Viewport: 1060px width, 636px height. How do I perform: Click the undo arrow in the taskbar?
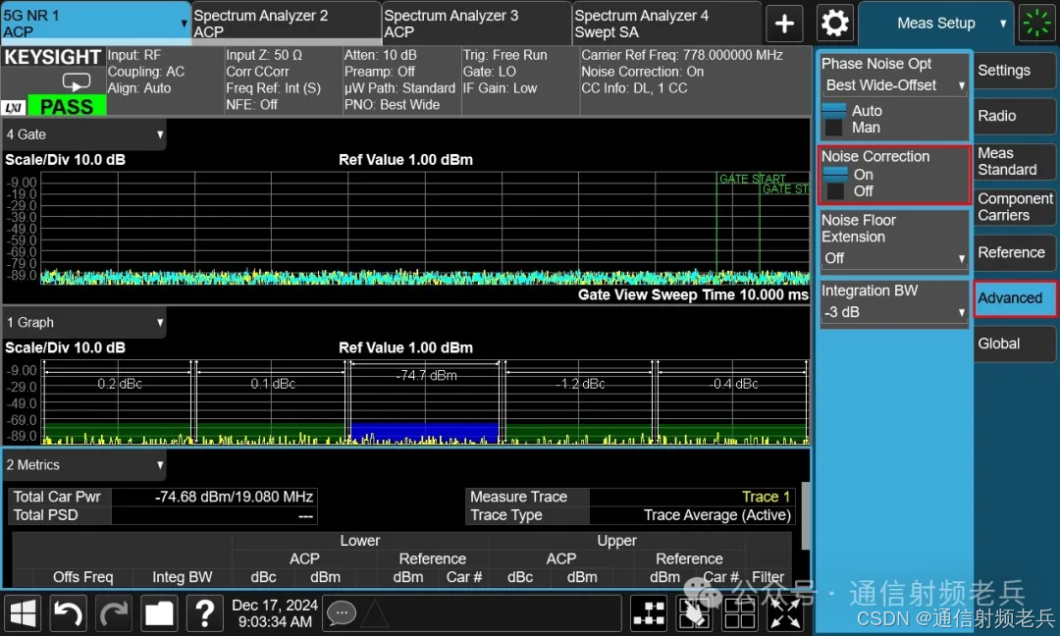(67, 613)
